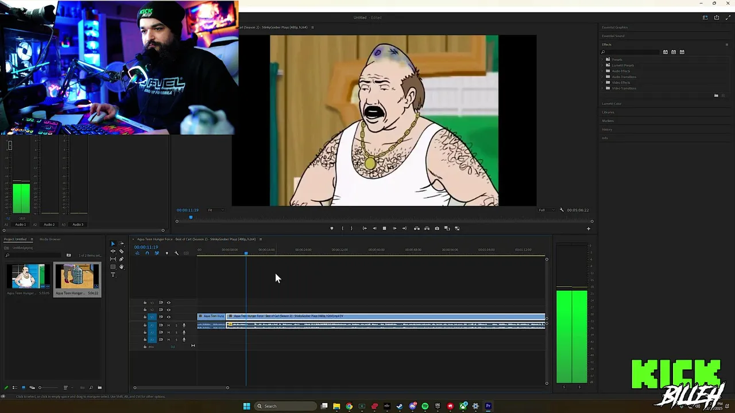This screenshot has width=735, height=413.
Task: Select the Track Select Forward tool
Action: [121, 243]
